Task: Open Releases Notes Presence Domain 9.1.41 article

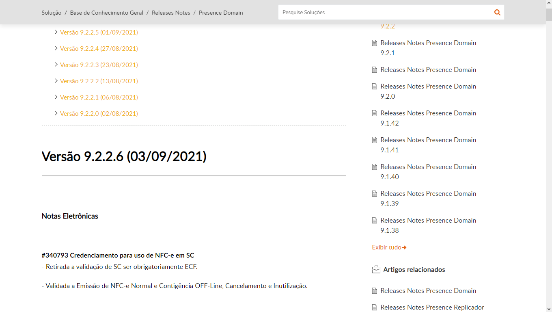Action: (428, 145)
